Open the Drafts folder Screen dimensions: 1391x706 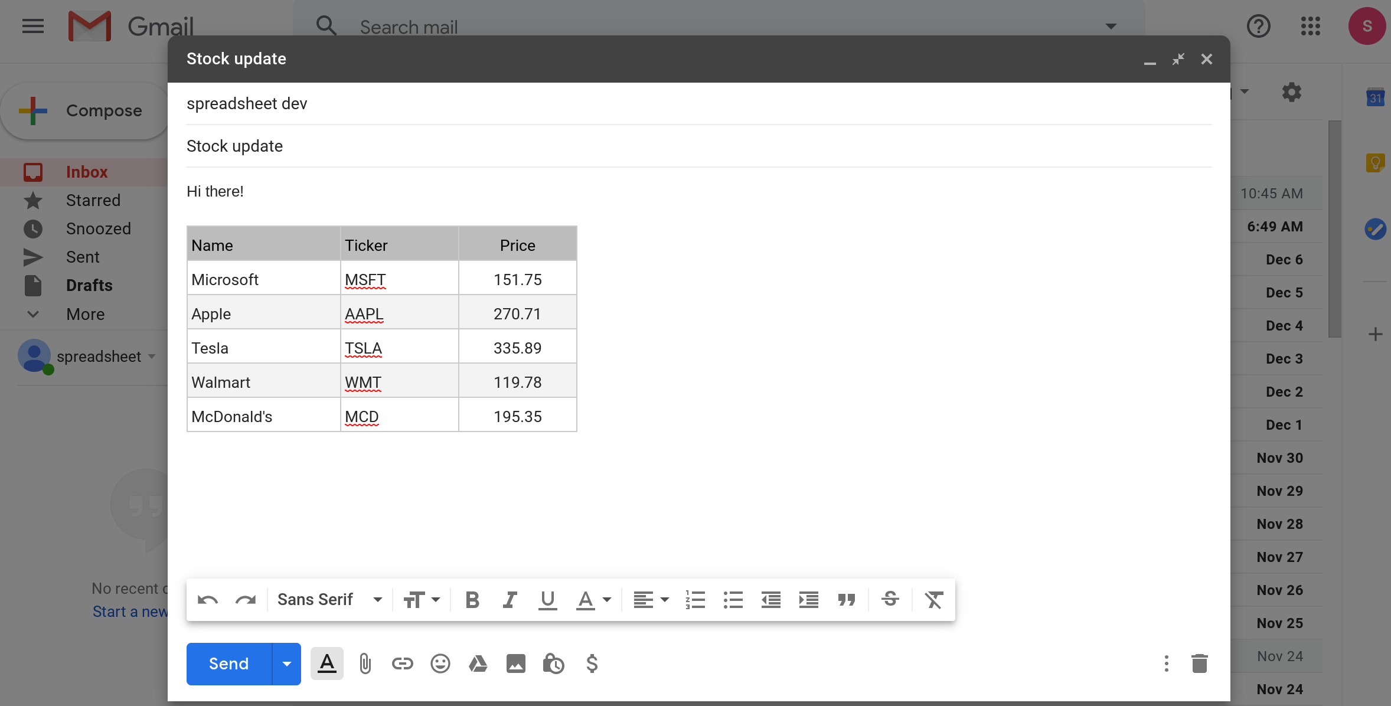[84, 286]
